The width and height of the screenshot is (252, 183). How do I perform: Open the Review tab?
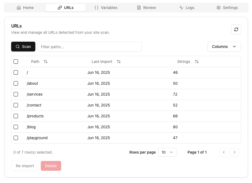(146, 8)
